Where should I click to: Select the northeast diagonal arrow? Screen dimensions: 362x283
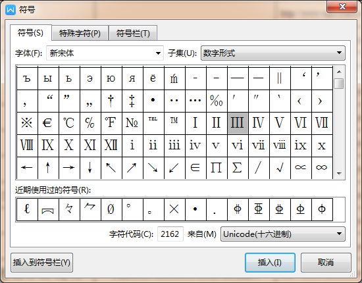pyautogui.click(x=132, y=168)
